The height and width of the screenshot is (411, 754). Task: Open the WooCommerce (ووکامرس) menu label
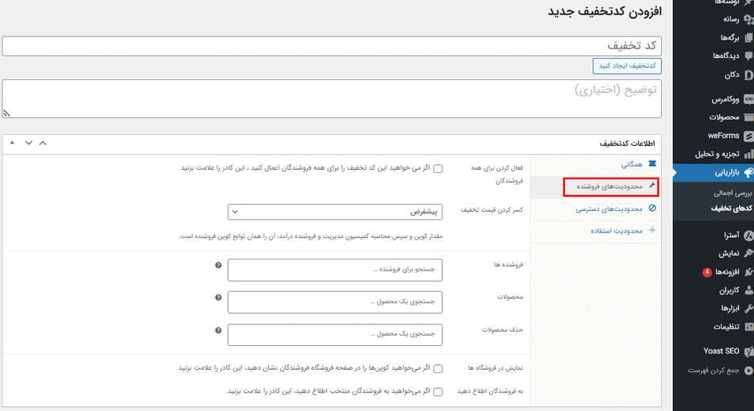pyautogui.click(x=725, y=99)
